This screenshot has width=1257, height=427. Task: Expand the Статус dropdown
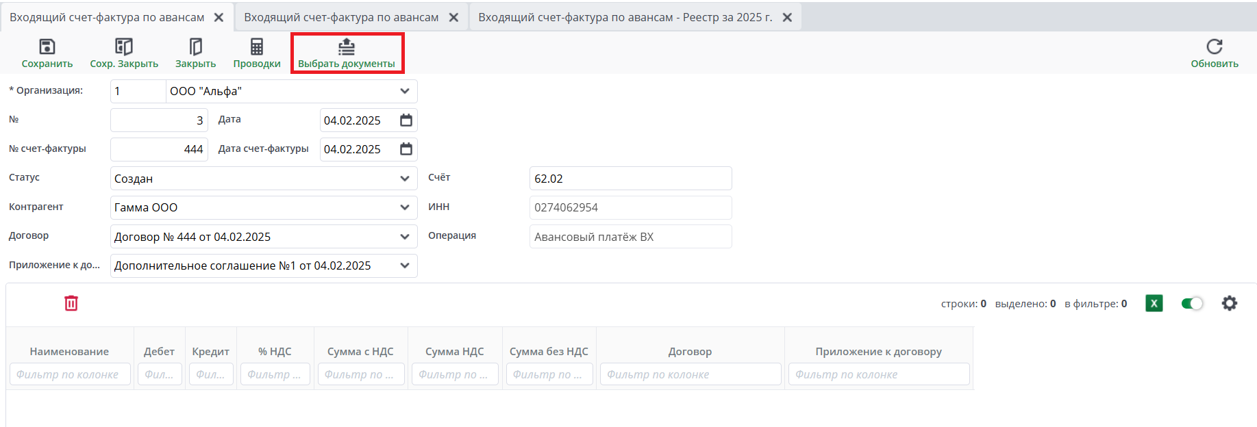(x=405, y=179)
